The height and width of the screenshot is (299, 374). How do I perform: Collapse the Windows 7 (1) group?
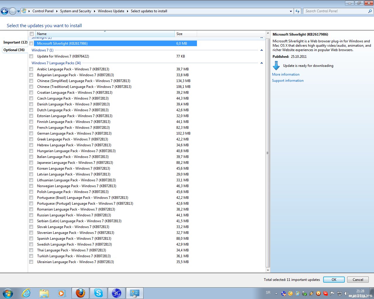pos(262,50)
